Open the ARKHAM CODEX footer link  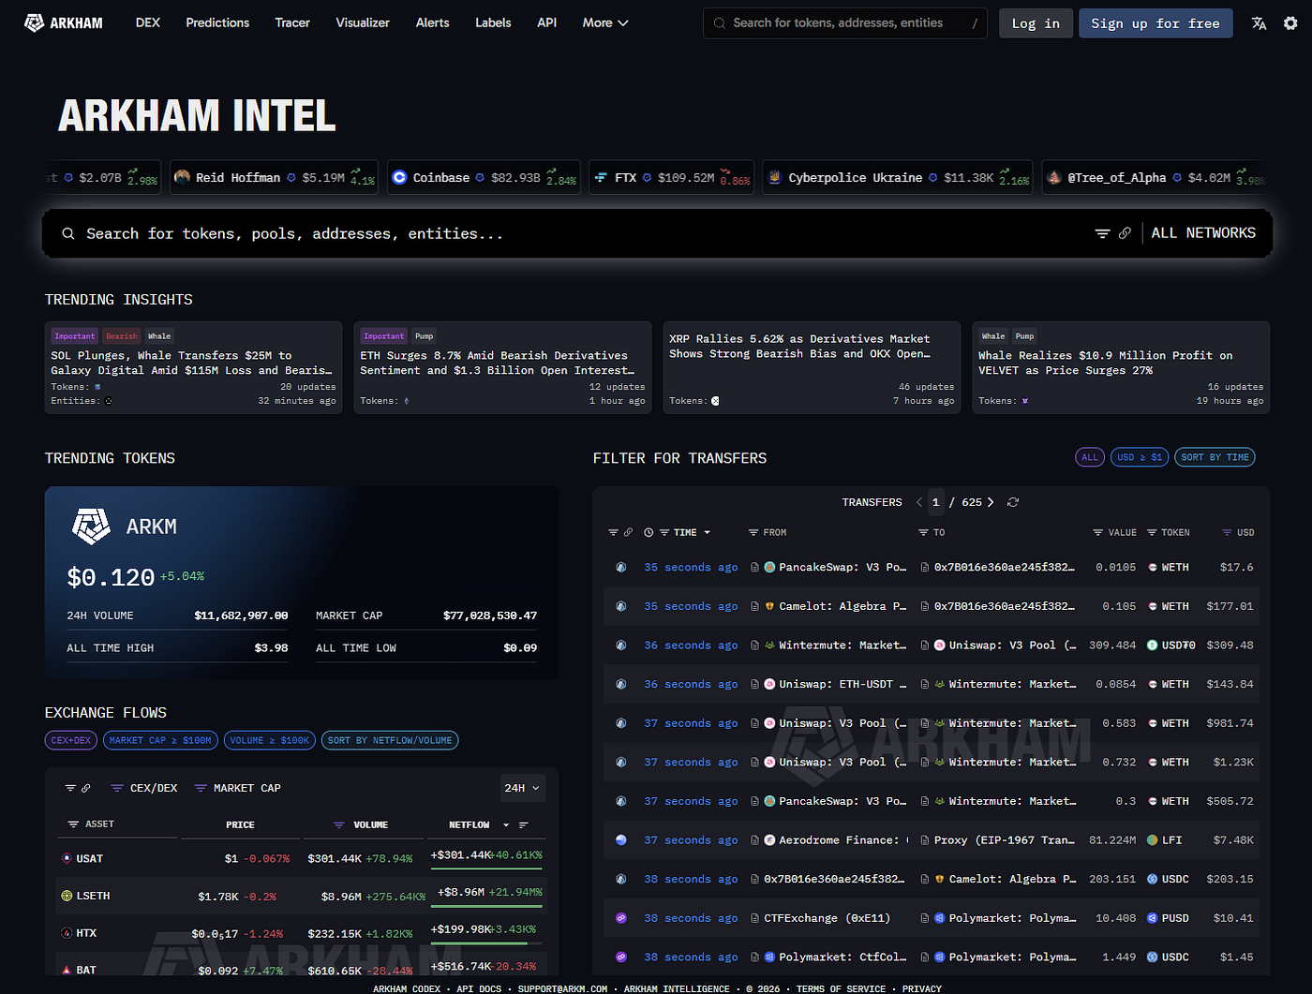407,988
